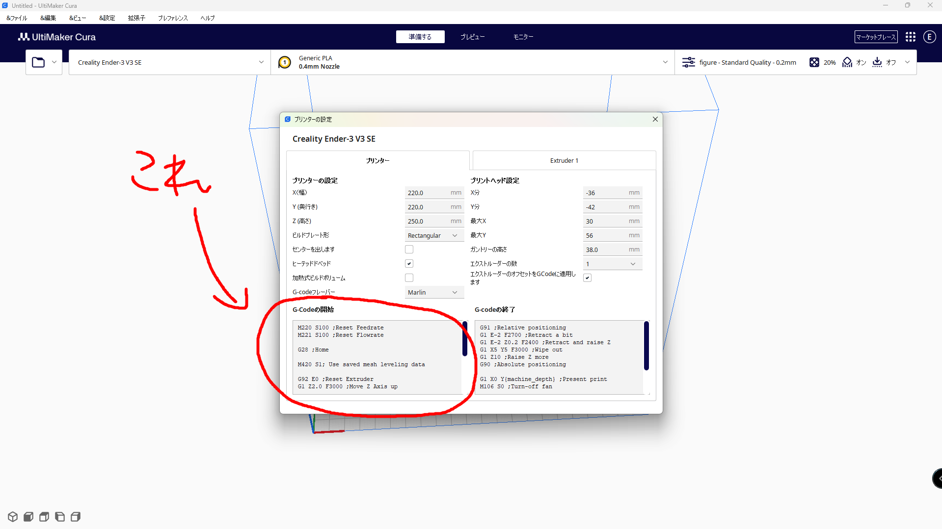The image size is (942, 529).
Task: Open the 設定 menu
Action: (107, 18)
